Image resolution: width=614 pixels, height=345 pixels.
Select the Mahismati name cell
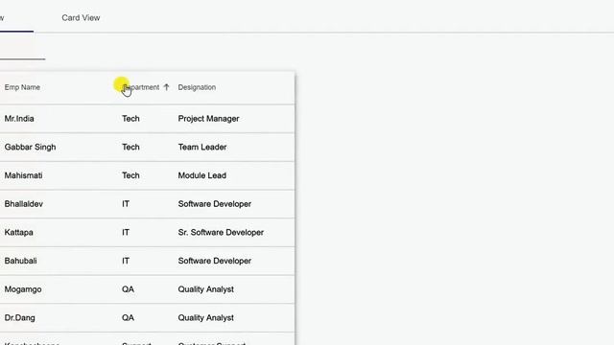point(23,175)
